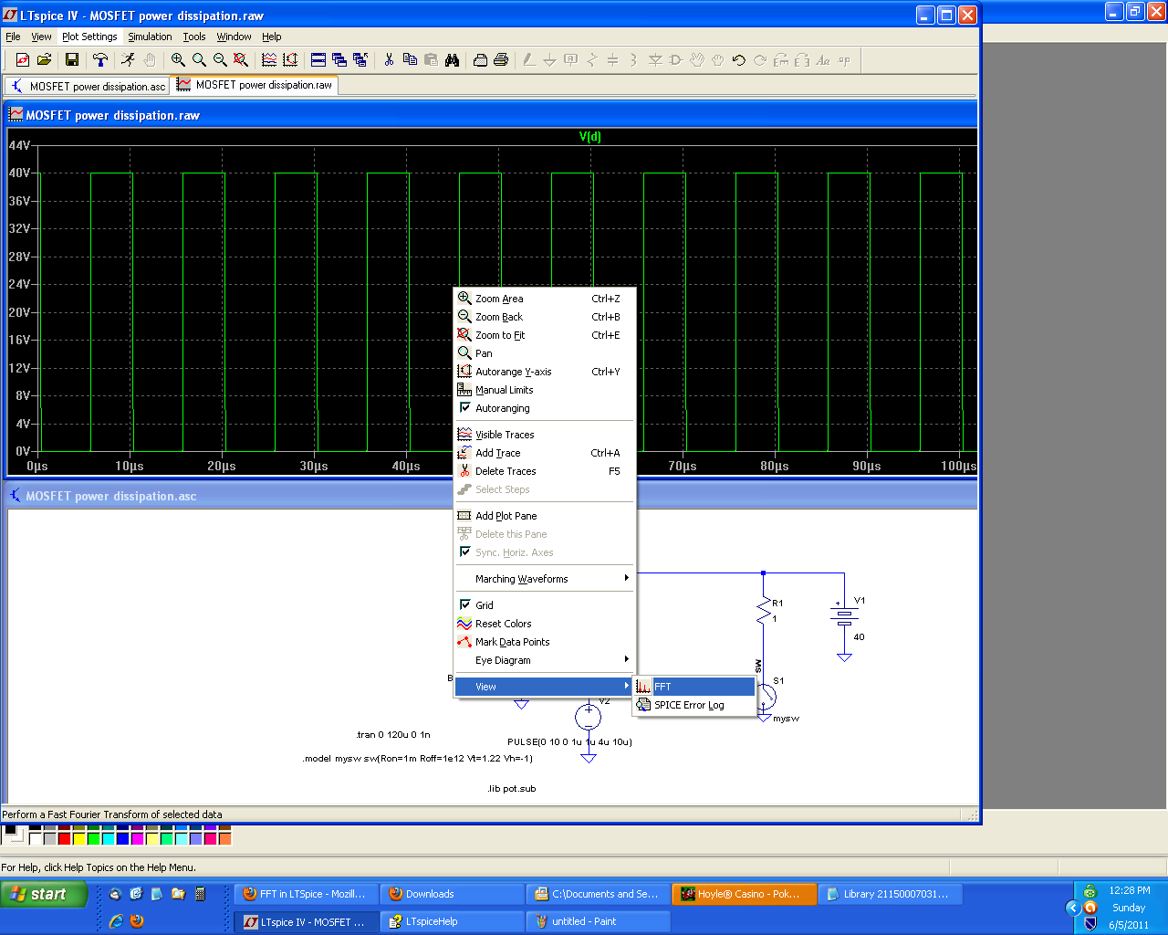Open the Simulation menu
The width and height of the screenshot is (1168, 935).
(150, 37)
